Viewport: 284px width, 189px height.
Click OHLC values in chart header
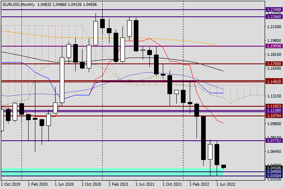click(67, 5)
